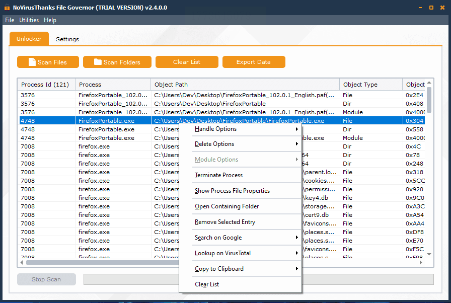
Task: Select Remove Selected Entry option
Action: (224, 222)
